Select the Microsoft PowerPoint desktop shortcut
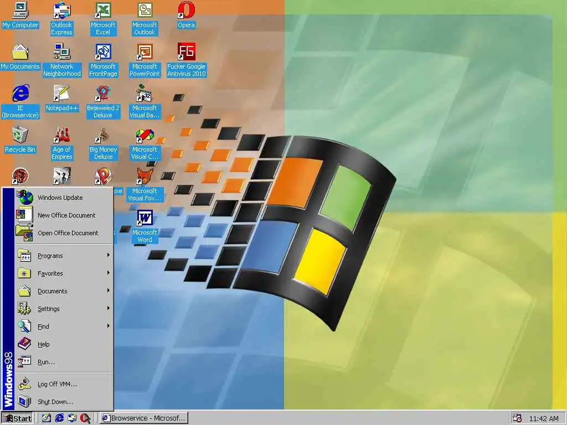567x425 pixels. point(145,60)
